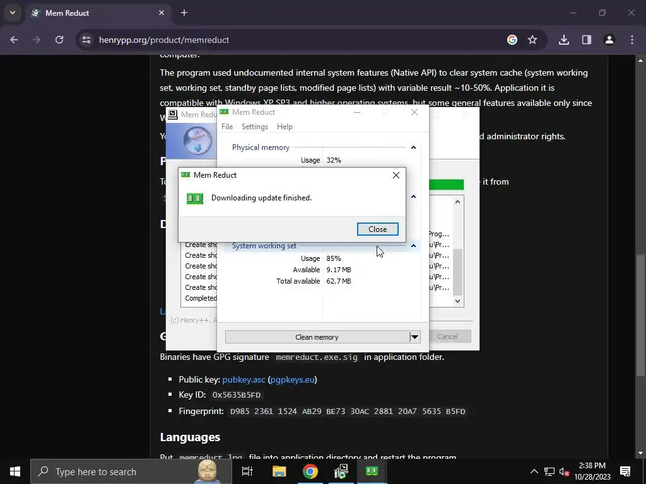The width and height of the screenshot is (646, 484).
Task: Click the Clean memory button
Action: (x=317, y=337)
